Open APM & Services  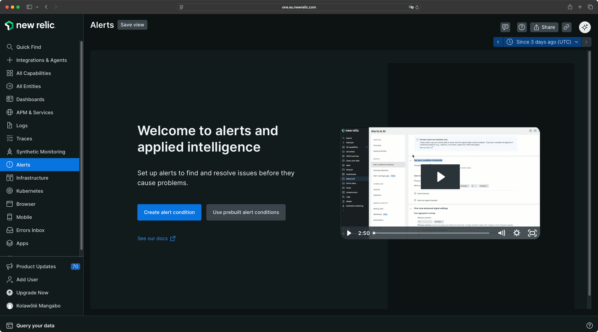tap(35, 112)
